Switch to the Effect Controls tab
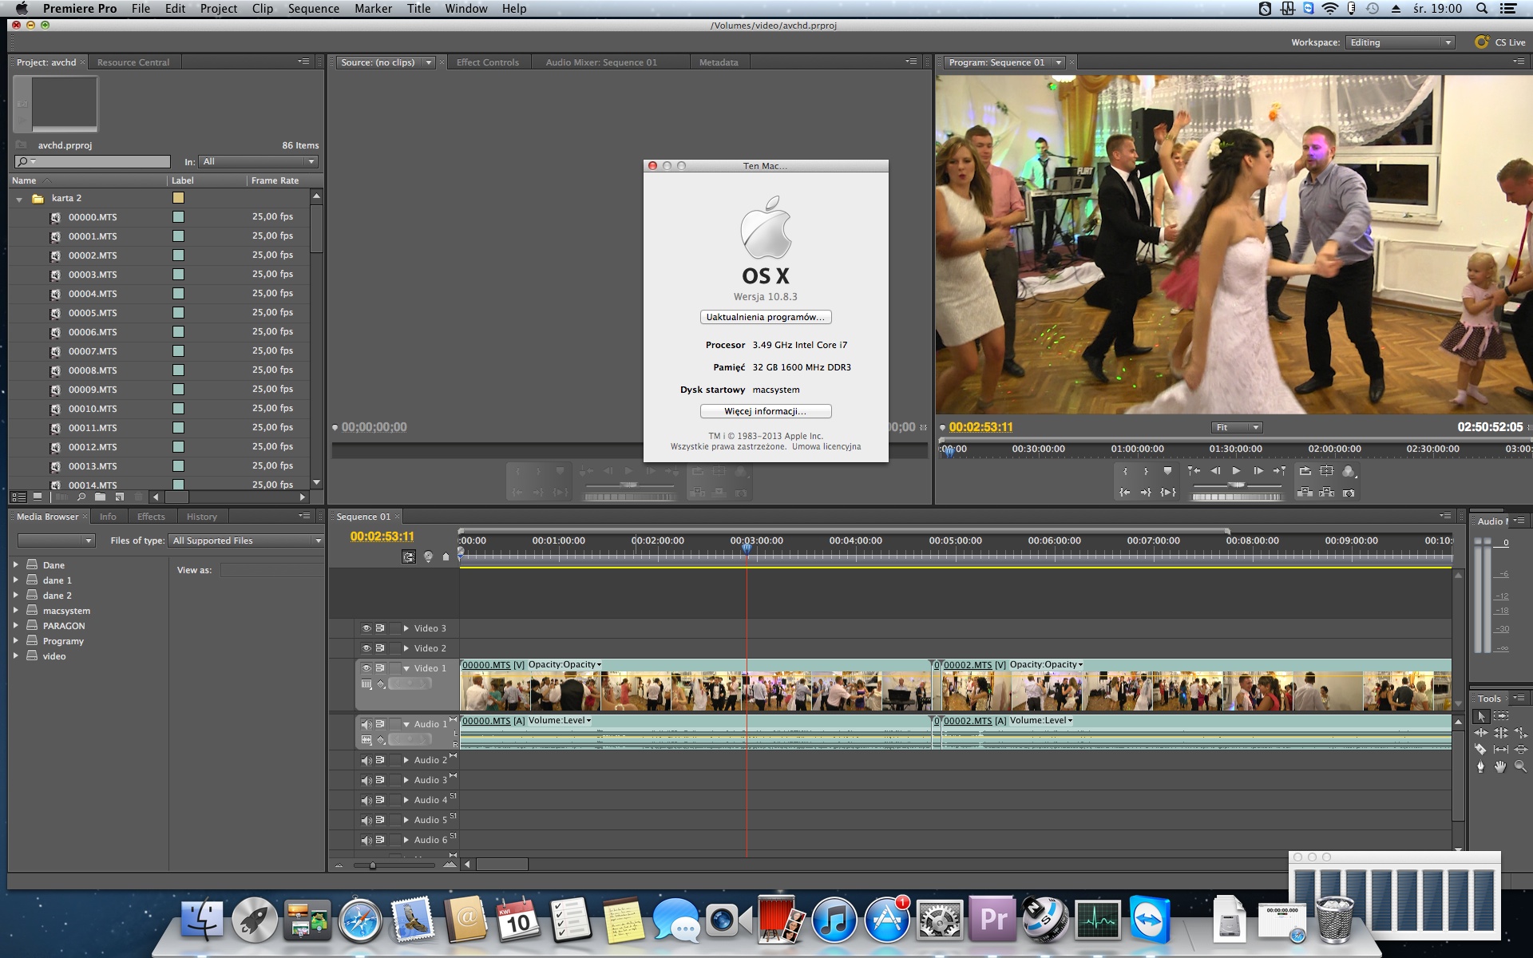 coord(488,62)
